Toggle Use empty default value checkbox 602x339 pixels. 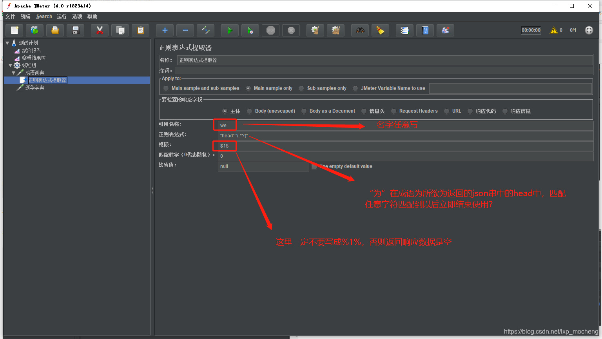[314, 166]
